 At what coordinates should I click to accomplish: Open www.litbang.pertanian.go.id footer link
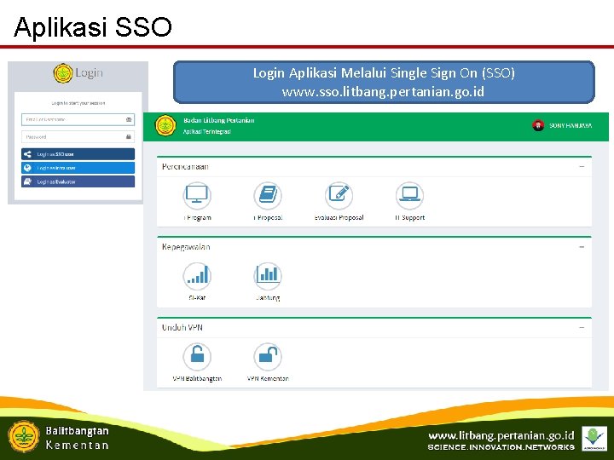tap(501, 435)
